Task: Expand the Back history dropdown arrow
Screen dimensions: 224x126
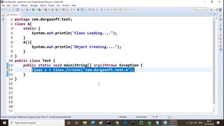Action: click(128, 10)
